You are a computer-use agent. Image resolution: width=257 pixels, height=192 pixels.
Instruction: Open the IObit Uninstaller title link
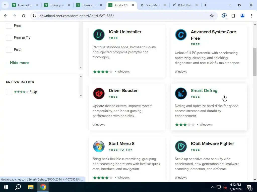click(x=125, y=32)
